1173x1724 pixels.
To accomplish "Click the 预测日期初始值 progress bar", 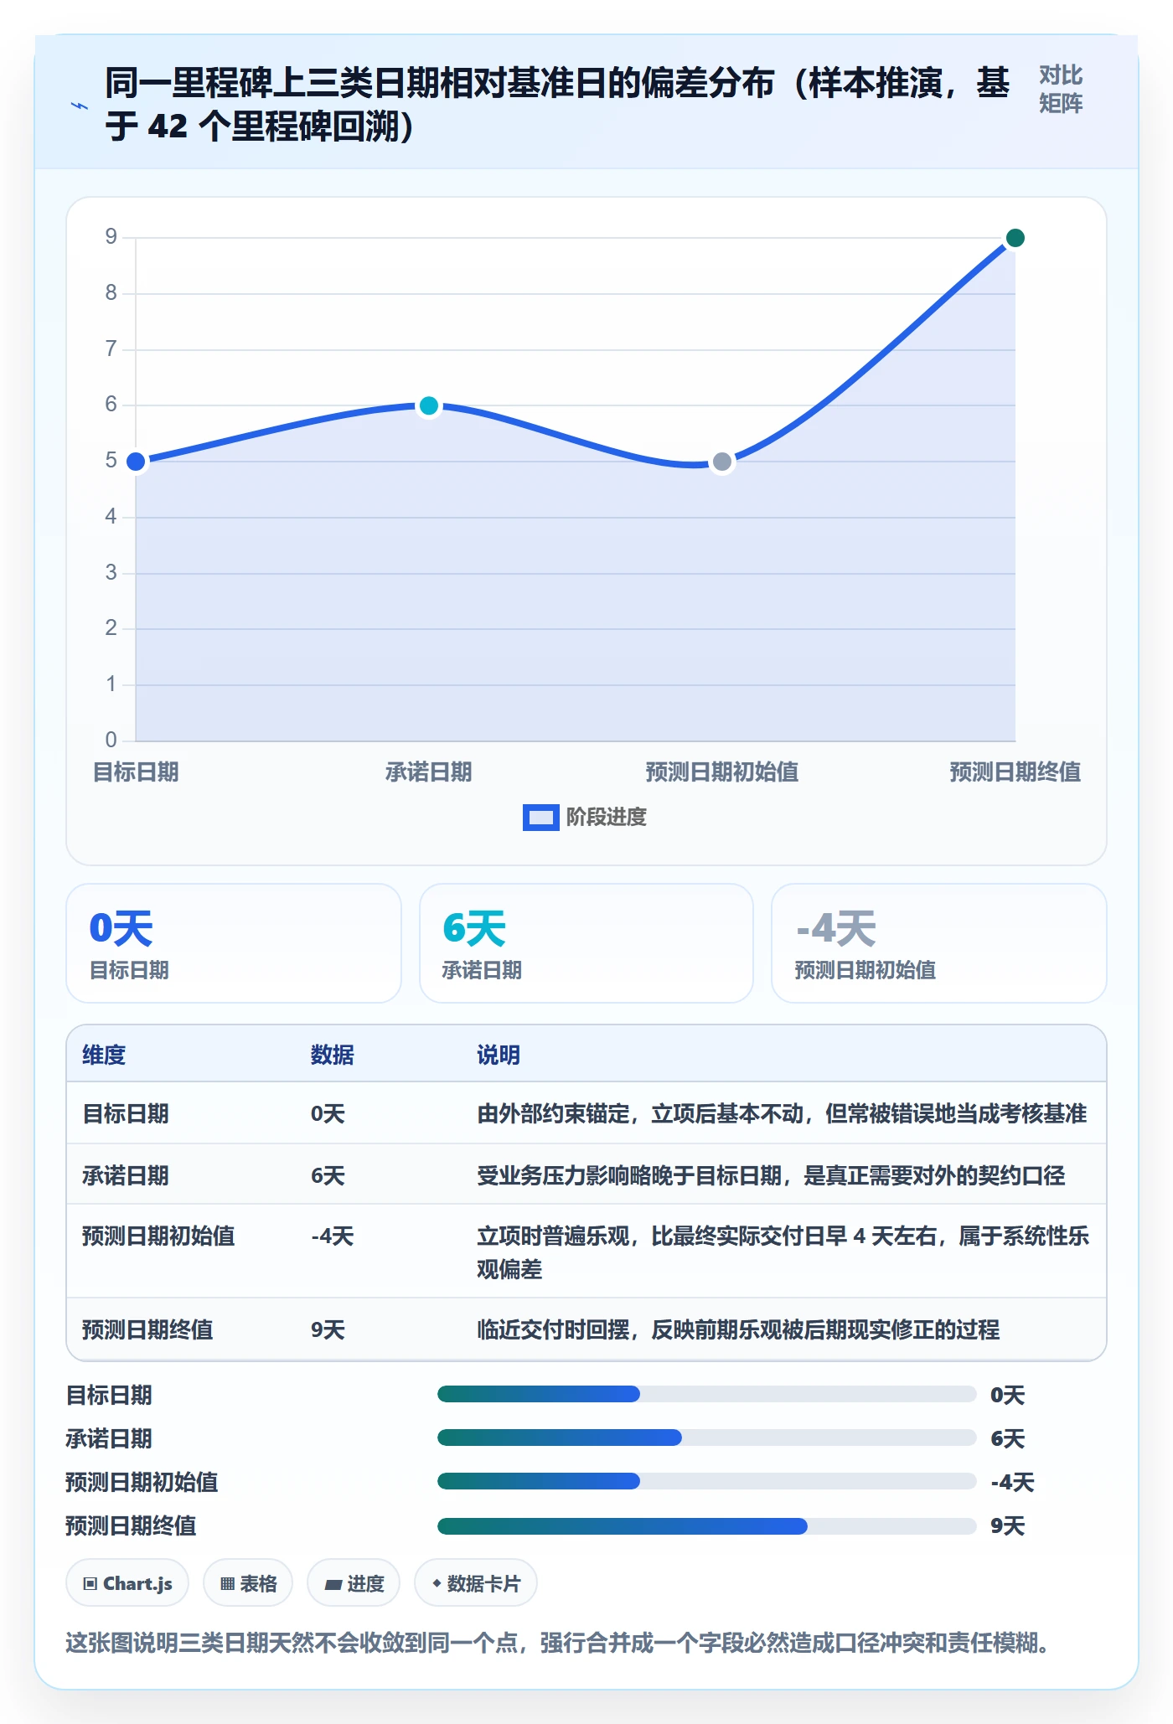I will [x=706, y=1481].
